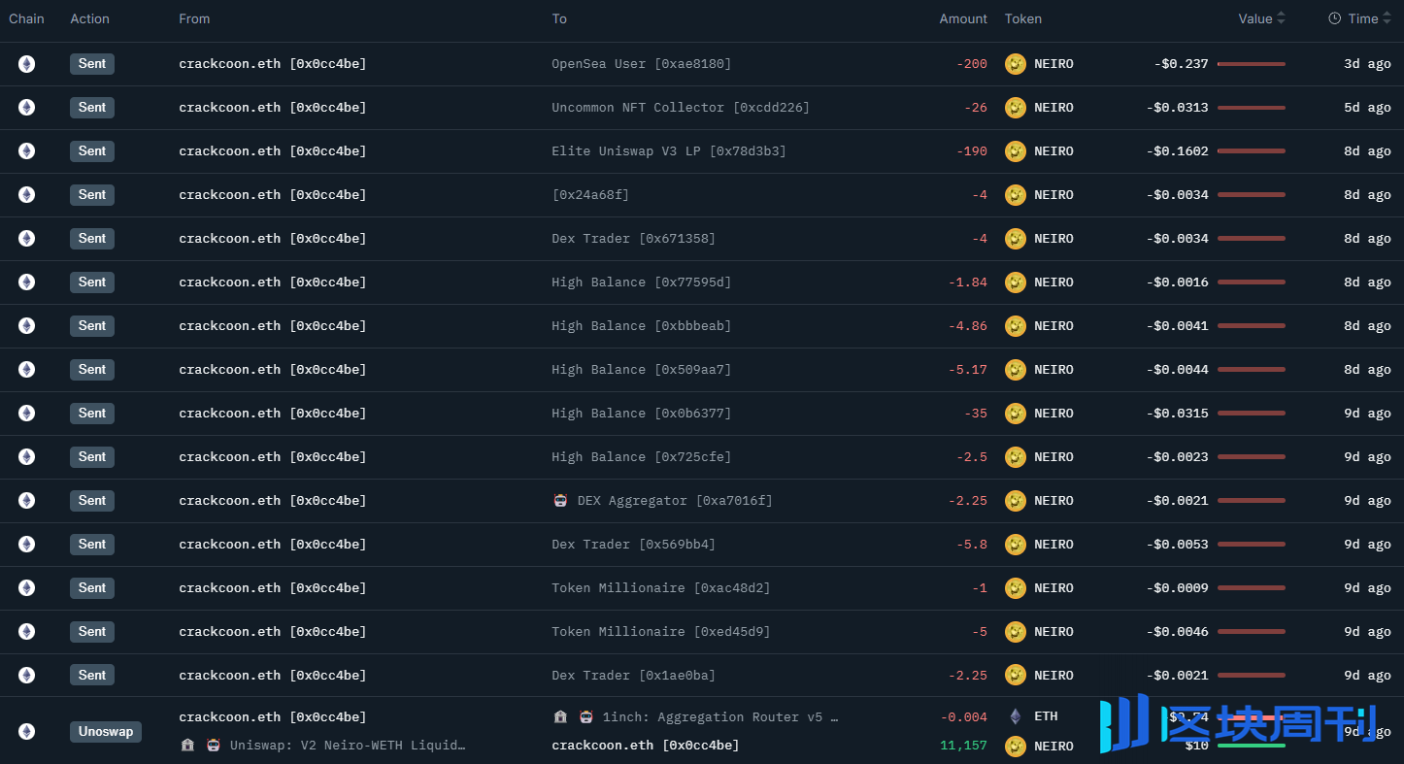Click the 3d ago timestamp
This screenshot has height=764, width=1404.
(1367, 64)
